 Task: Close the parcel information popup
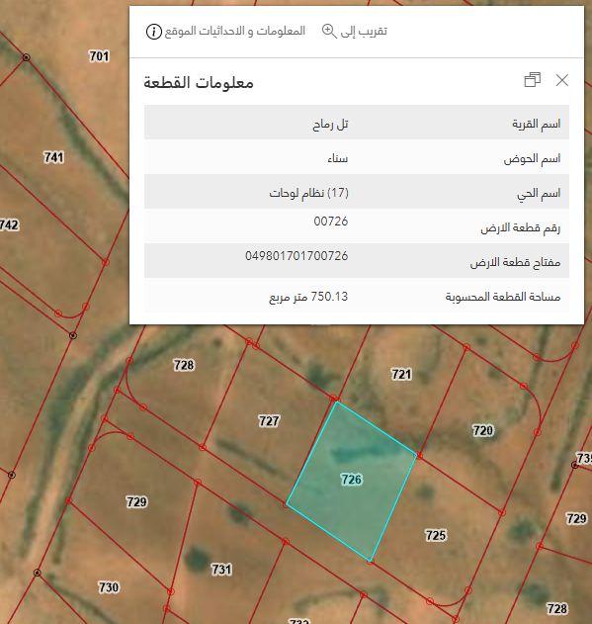coord(561,80)
